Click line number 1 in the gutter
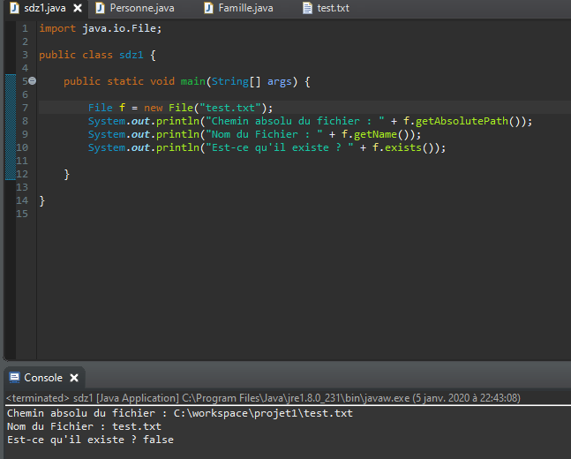This screenshot has height=459, width=571. [25, 28]
